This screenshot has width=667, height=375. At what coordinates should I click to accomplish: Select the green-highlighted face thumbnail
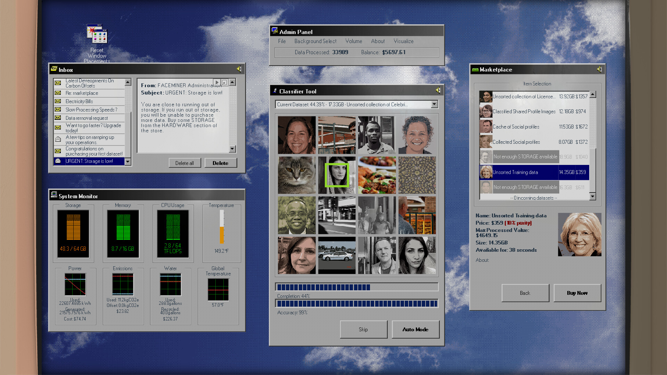(x=336, y=174)
